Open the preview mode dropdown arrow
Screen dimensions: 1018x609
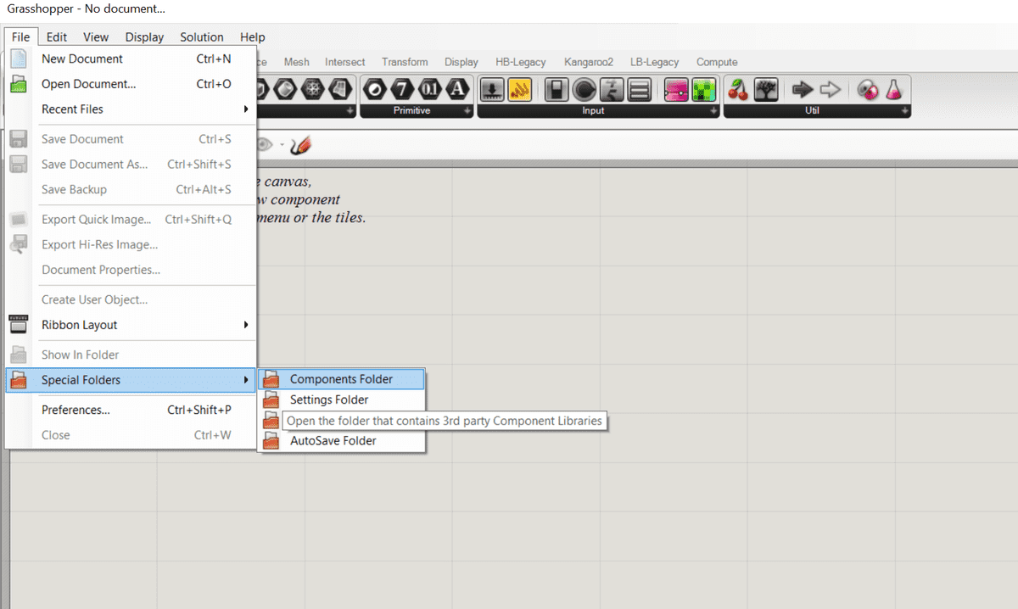[x=281, y=145]
